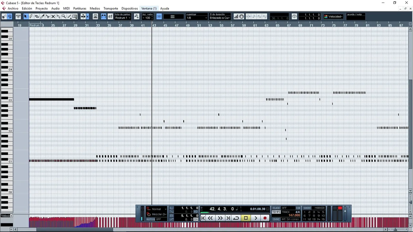The image size is (413, 232).
Task: Click the SHOW markers button
Action: tap(307, 208)
